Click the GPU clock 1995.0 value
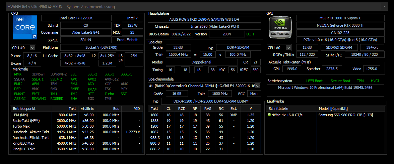The image size is (394, 164). (292, 68)
